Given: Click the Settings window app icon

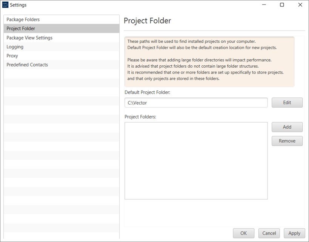Looking at the screenshot, I should tap(5, 5).
